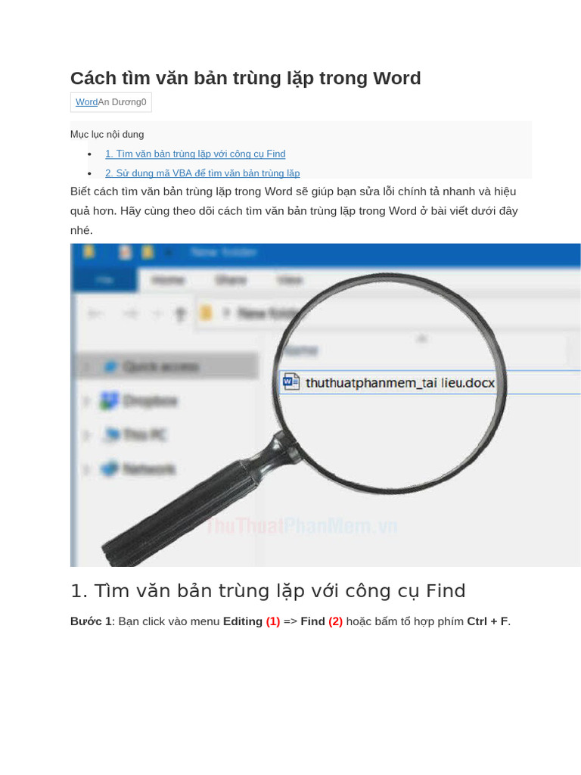The image size is (581, 775).
Task: Open the Word category link
Action: [x=86, y=102]
